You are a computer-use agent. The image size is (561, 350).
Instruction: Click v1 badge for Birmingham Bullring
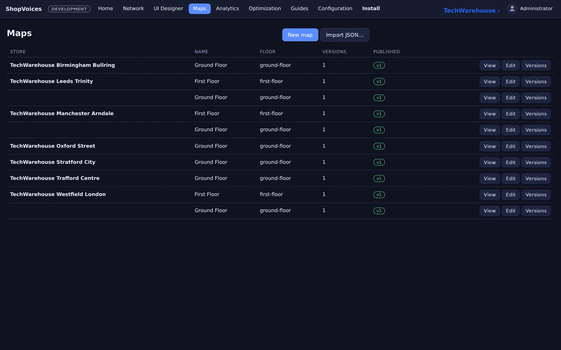(379, 65)
